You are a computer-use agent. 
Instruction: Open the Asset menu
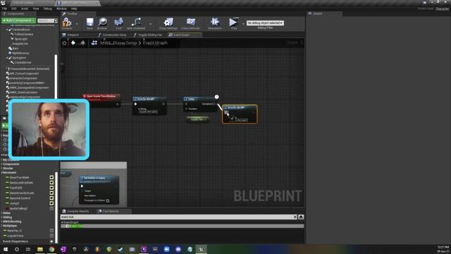tap(25, 8)
